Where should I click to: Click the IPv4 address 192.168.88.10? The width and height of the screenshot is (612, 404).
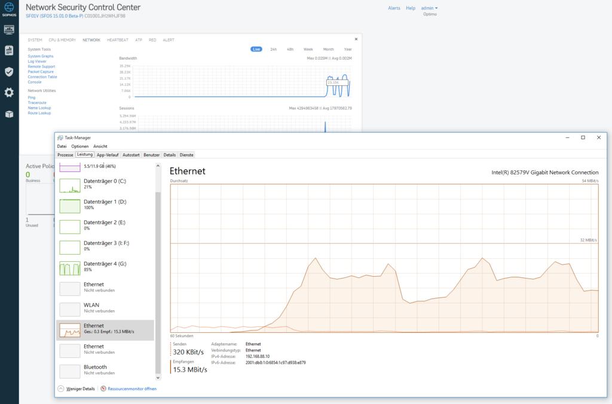(x=258, y=356)
